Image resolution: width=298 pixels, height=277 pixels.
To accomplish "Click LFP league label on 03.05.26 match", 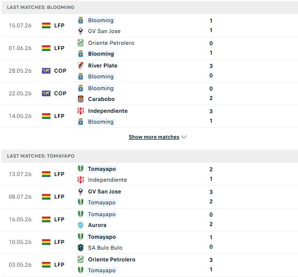I will [59, 265].
